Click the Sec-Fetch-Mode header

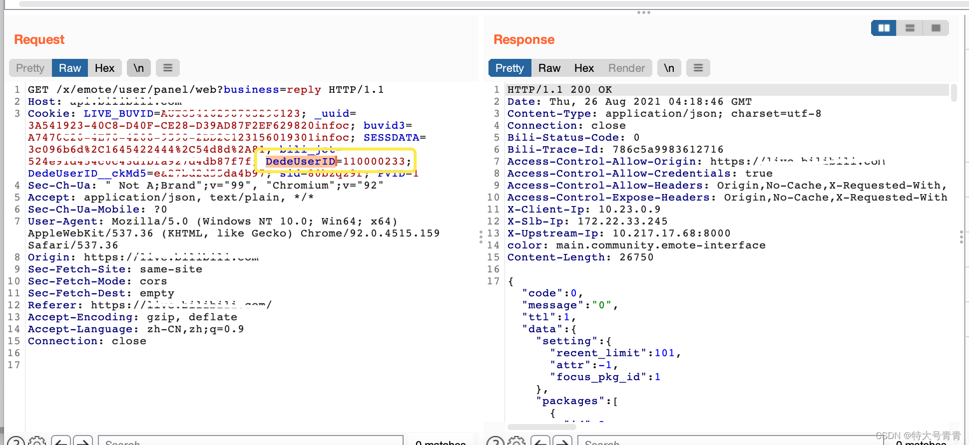97,281
